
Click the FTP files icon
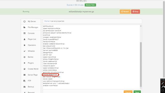24,81
